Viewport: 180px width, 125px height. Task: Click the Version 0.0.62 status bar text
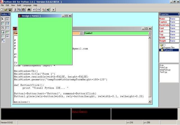7,122
